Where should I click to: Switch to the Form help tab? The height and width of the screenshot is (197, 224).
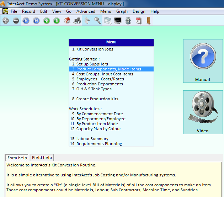click(17, 158)
